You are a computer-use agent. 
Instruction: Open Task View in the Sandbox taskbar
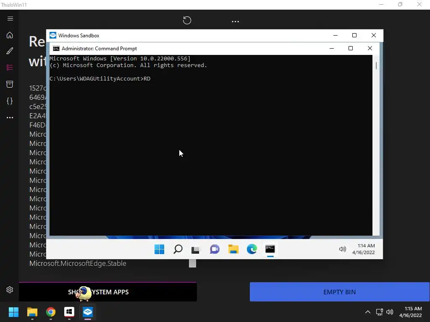(196, 249)
